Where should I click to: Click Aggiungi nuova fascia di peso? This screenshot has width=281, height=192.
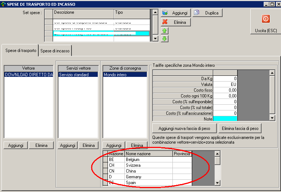(184, 128)
